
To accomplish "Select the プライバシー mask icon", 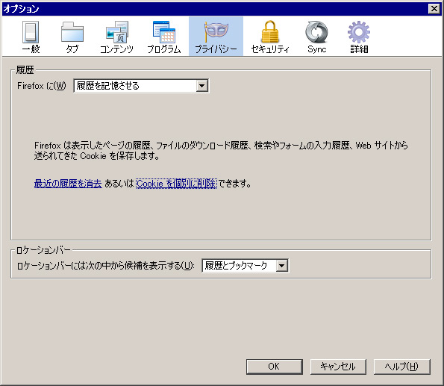I will coord(216,37).
